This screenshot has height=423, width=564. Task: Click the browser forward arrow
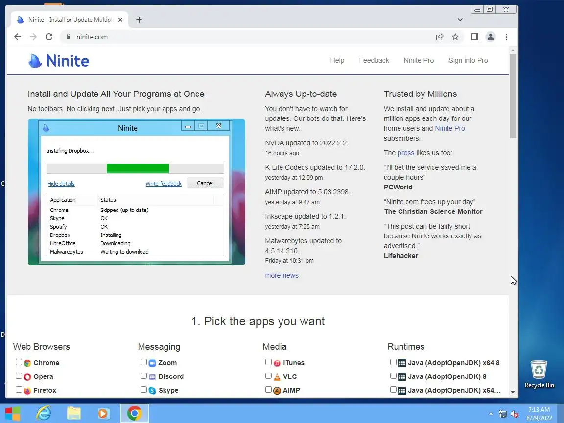click(x=33, y=37)
